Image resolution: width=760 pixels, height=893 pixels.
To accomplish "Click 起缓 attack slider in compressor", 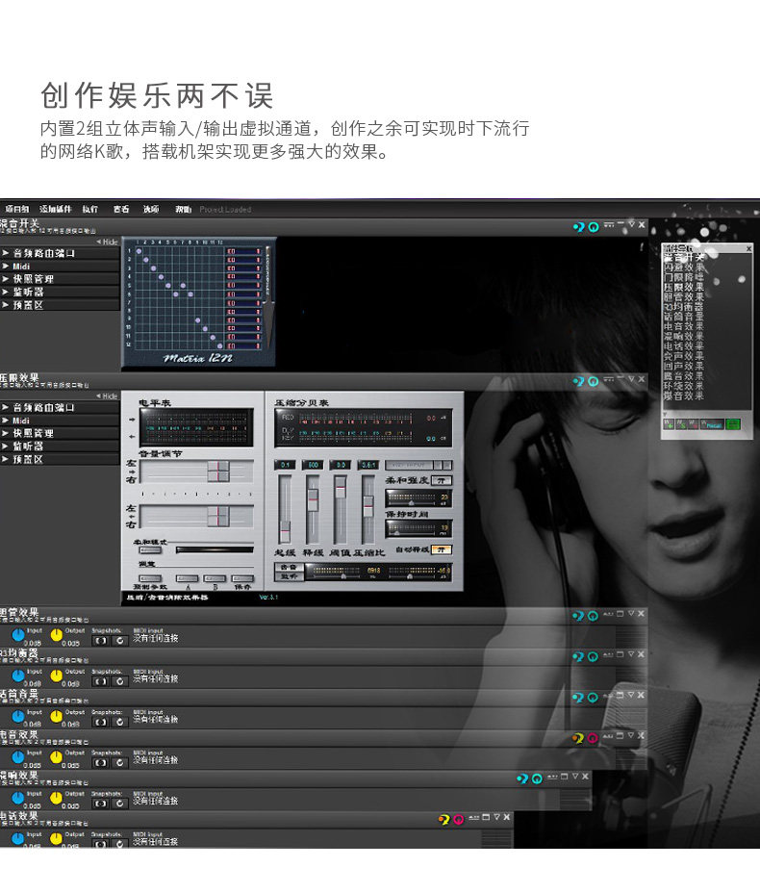I will click(285, 509).
